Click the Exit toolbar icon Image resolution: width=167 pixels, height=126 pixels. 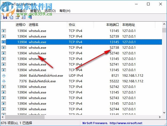tap(30, 17)
